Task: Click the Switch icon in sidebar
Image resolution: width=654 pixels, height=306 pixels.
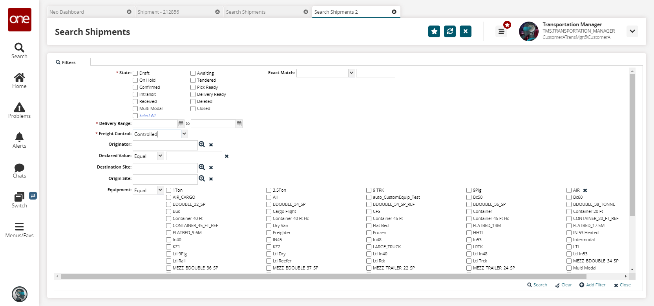Action: pos(19,200)
